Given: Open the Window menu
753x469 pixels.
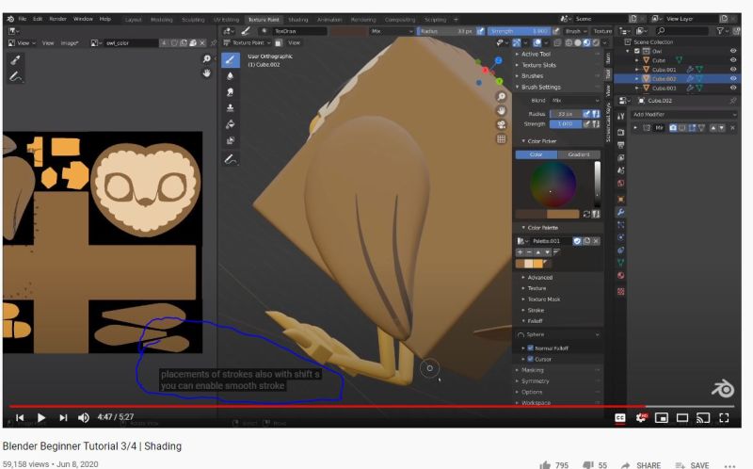Looking at the screenshot, I should point(83,19).
